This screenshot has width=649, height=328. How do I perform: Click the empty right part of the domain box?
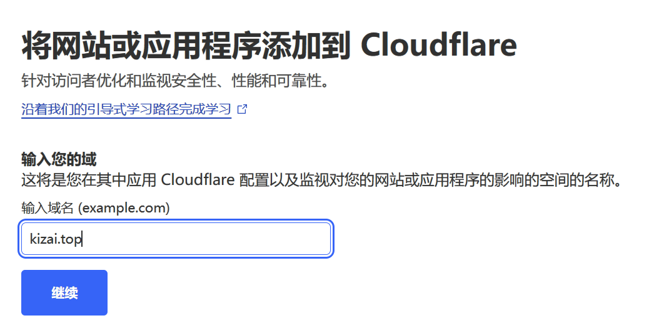click(248, 239)
